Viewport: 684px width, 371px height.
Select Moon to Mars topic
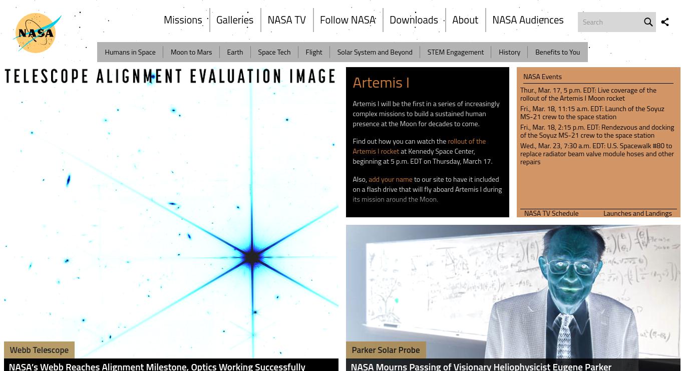[x=191, y=52]
